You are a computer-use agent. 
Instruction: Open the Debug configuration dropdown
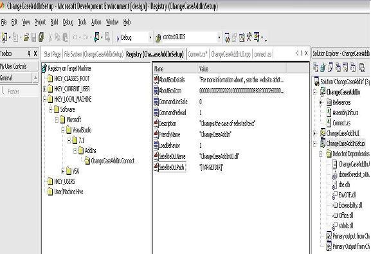pyautogui.click(x=150, y=38)
